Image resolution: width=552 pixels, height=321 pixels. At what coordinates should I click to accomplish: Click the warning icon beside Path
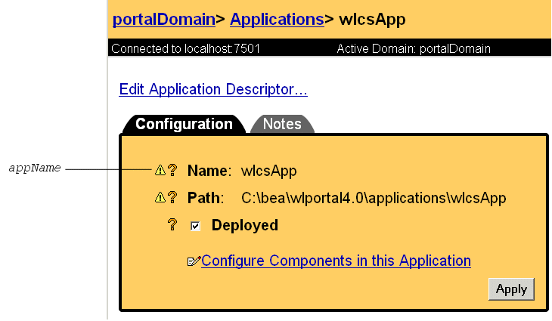click(160, 197)
